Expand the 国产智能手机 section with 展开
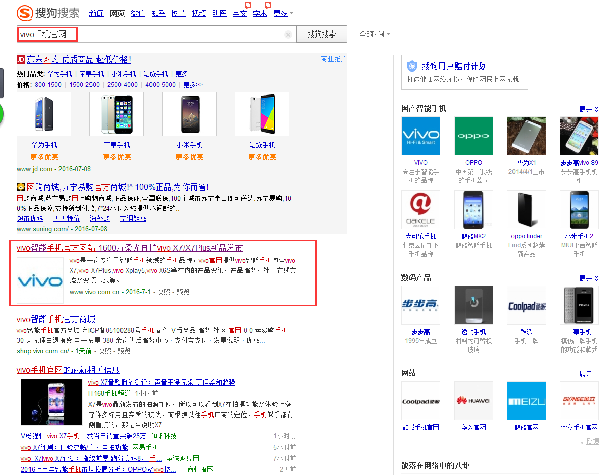This screenshot has height=475, width=604. pyautogui.click(x=589, y=109)
